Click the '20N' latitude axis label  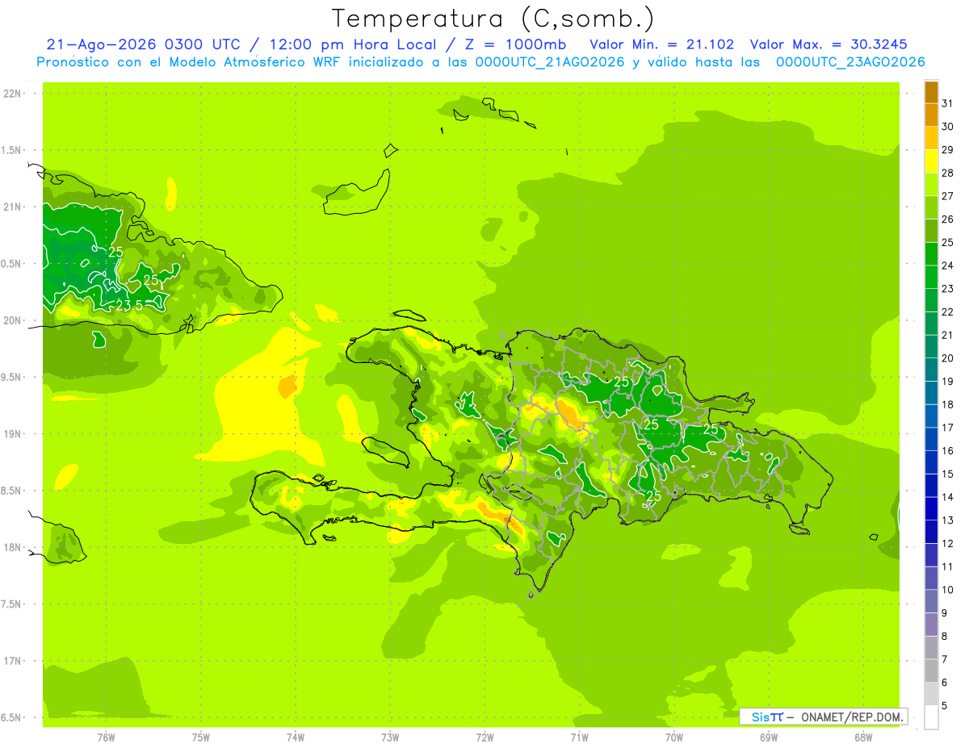pyautogui.click(x=13, y=320)
